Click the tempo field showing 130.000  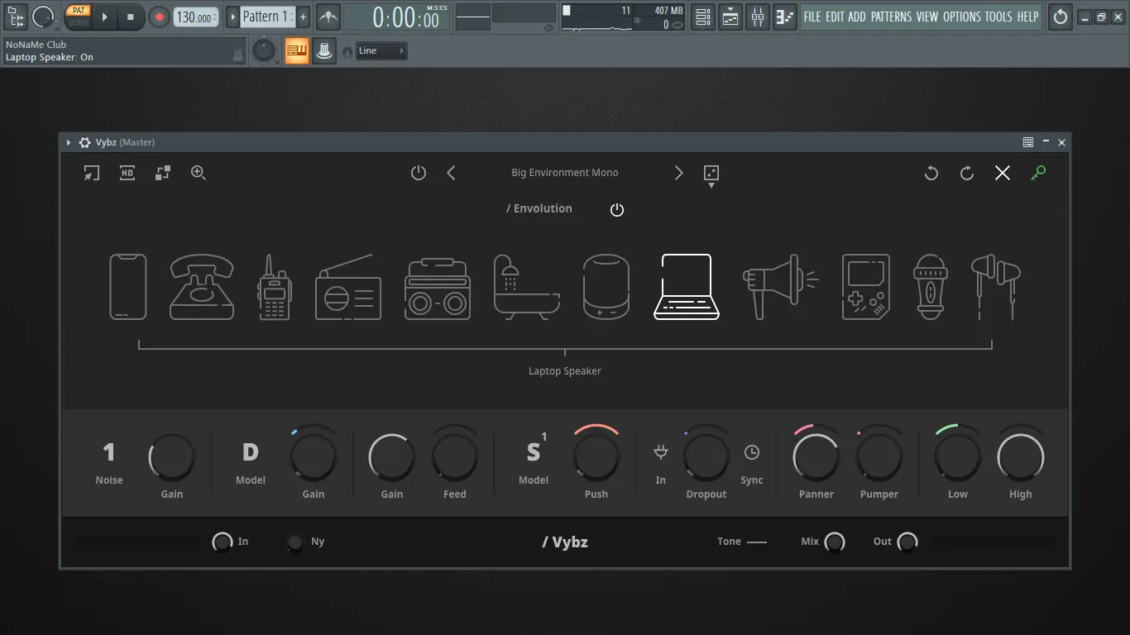coord(195,17)
